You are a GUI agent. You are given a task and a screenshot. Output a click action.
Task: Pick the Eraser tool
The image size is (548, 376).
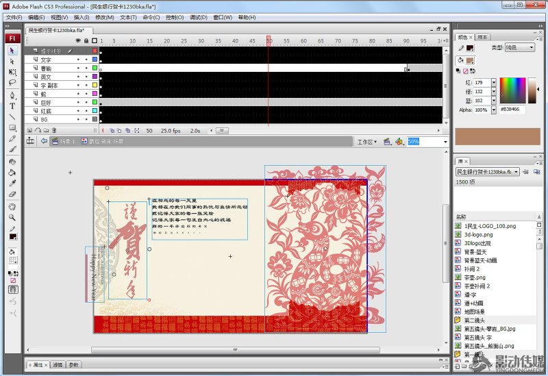point(12,195)
